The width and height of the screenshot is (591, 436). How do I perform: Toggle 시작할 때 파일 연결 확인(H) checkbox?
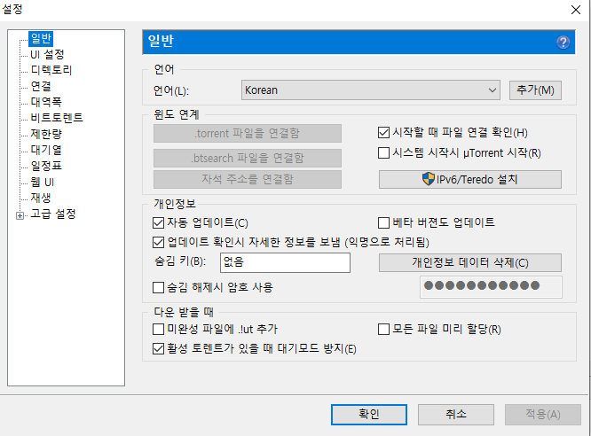[x=383, y=133]
